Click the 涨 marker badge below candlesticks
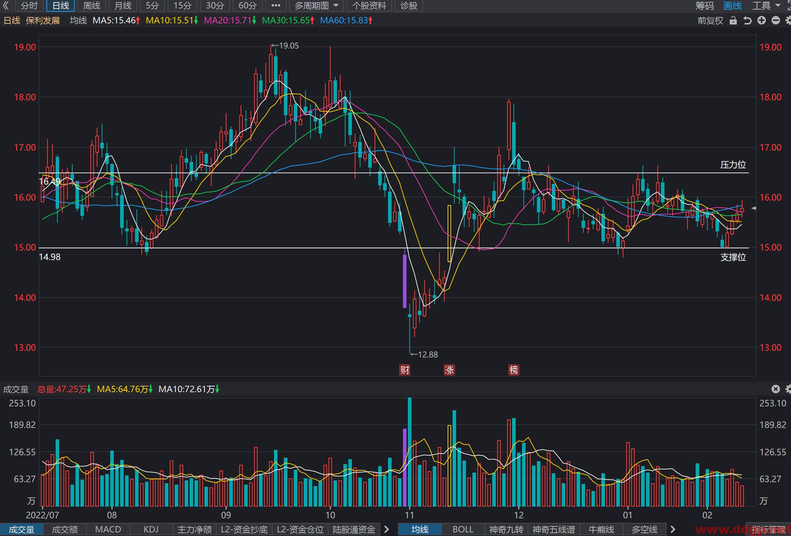The height and width of the screenshot is (536, 791). pos(449,370)
